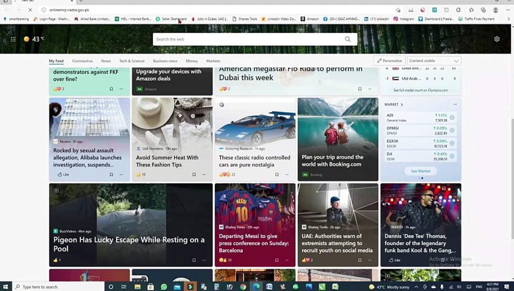This screenshot has height=291, width=514.
Task: Expand the MARKET section chevron
Action: coord(402,105)
